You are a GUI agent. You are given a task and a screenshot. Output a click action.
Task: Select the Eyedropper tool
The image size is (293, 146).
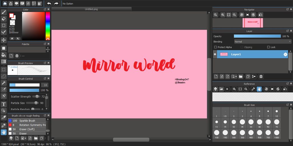click(x=3, y=126)
